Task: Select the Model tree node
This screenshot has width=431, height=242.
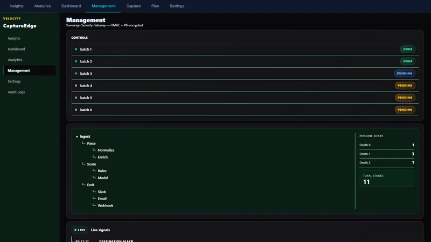Action: point(103,178)
